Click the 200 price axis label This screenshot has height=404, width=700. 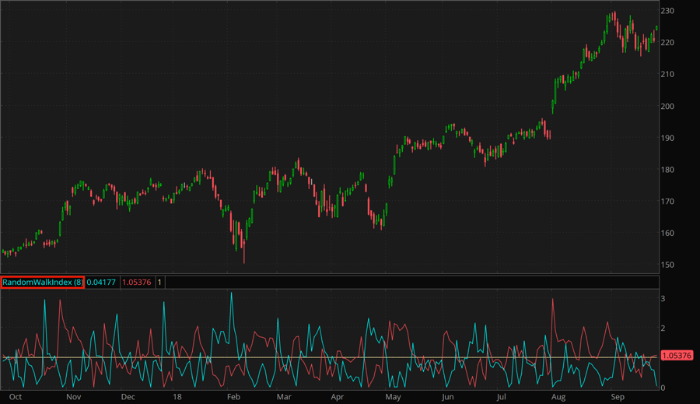pyautogui.click(x=668, y=107)
